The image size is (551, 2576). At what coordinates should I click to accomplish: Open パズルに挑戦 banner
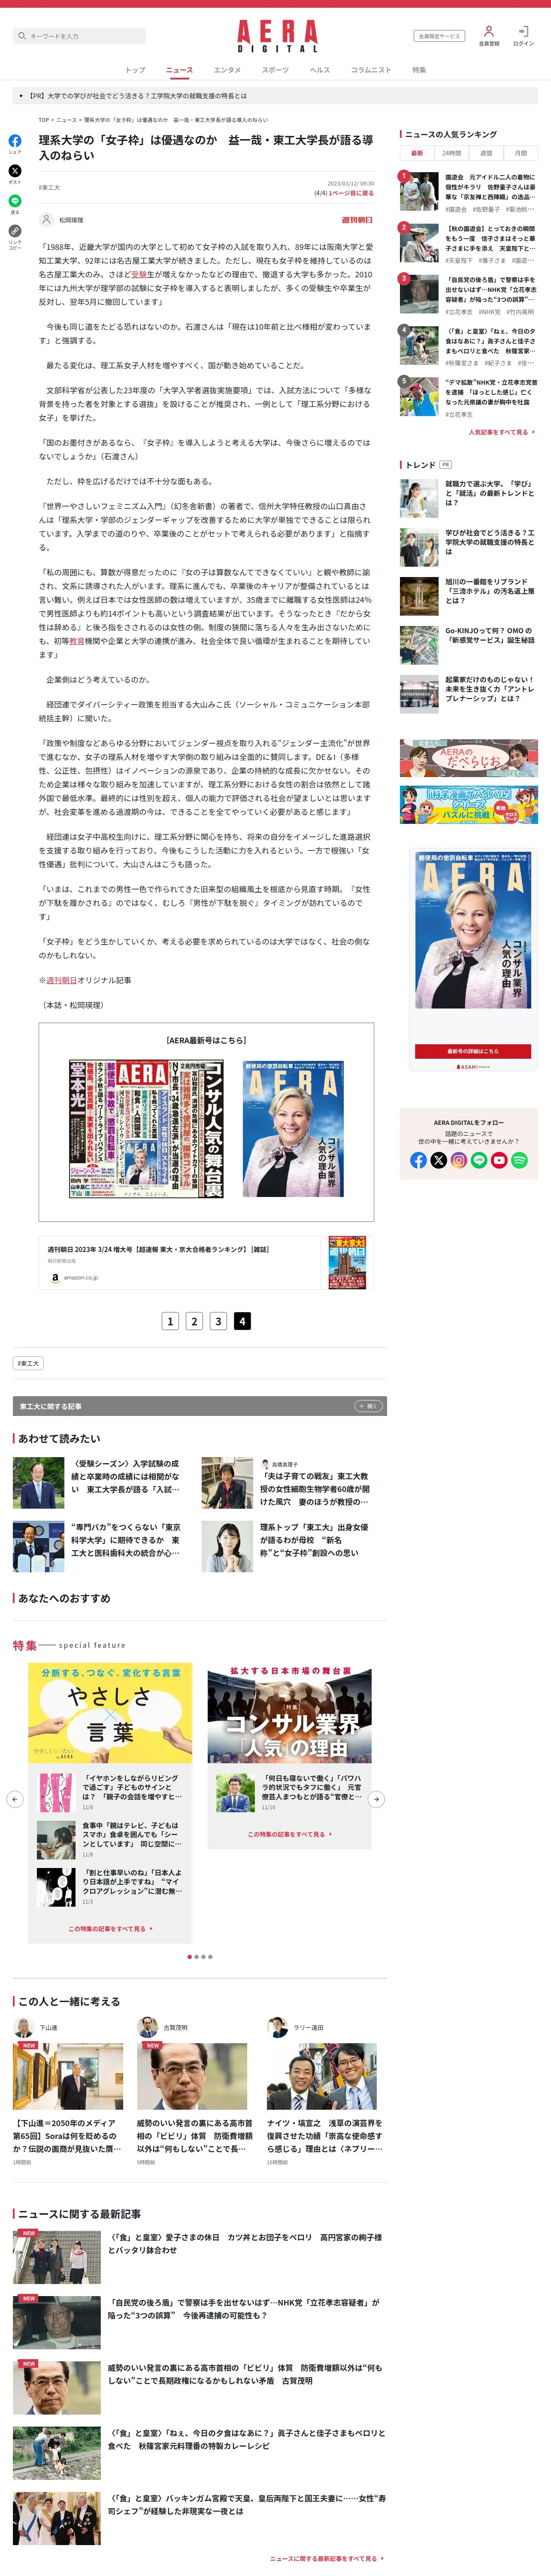point(469,805)
